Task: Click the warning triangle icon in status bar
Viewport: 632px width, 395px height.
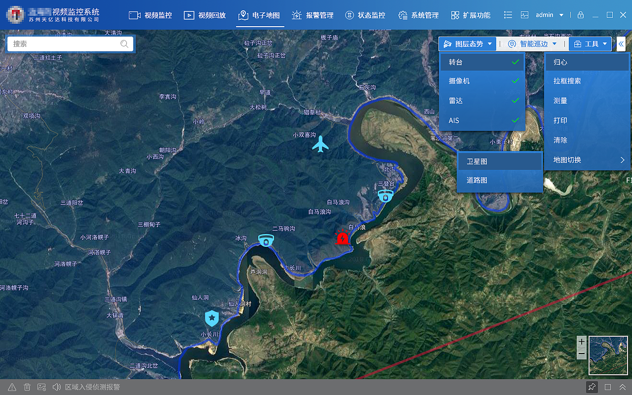Action: pos(12,387)
